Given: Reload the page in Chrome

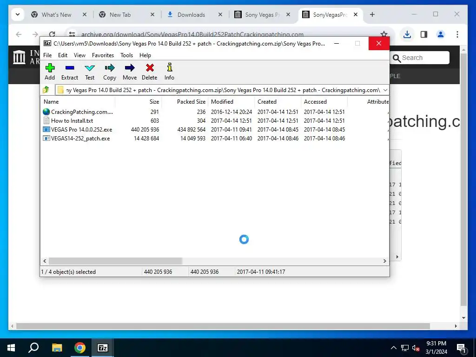Looking at the screenshot, I should point(52,34).
